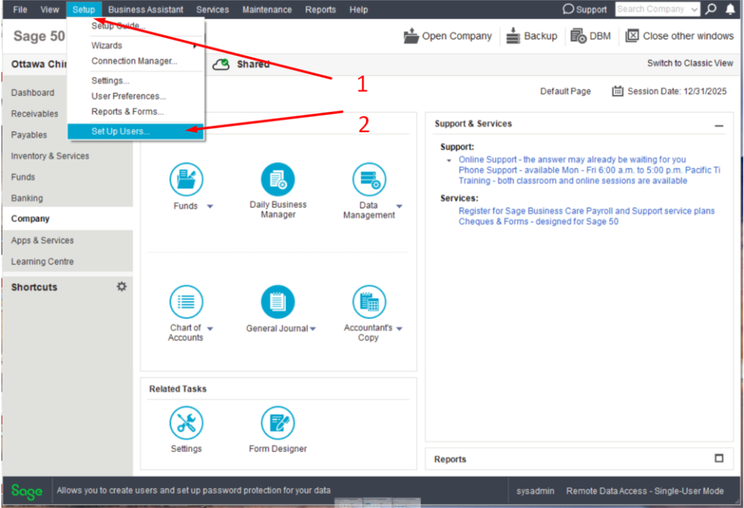
Task: Open the Funds icon
Action: 186,179
